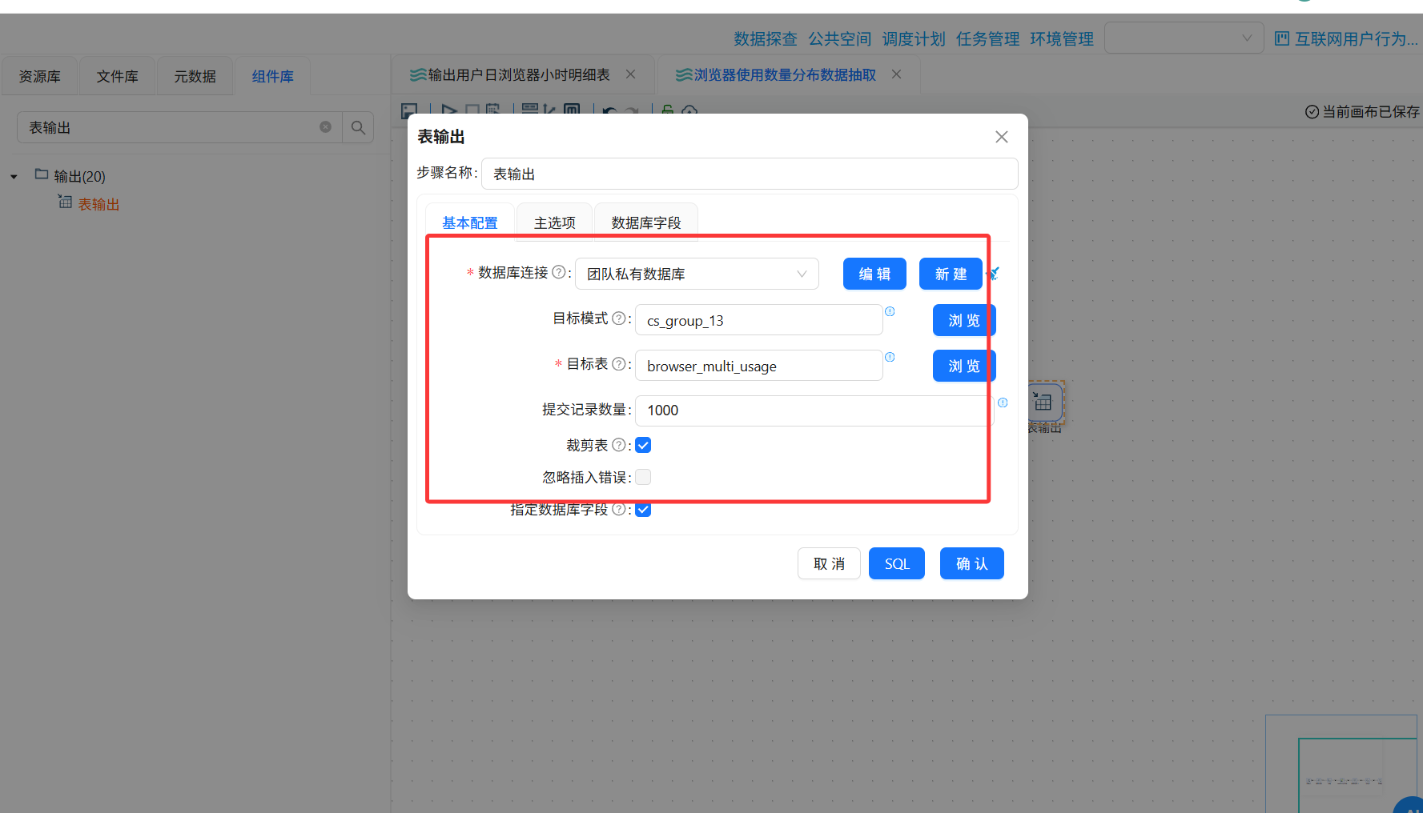The width and height of the screenshot is (1423, 813).
Task: Open the 资源库 tab
Action: coord(40,76)
